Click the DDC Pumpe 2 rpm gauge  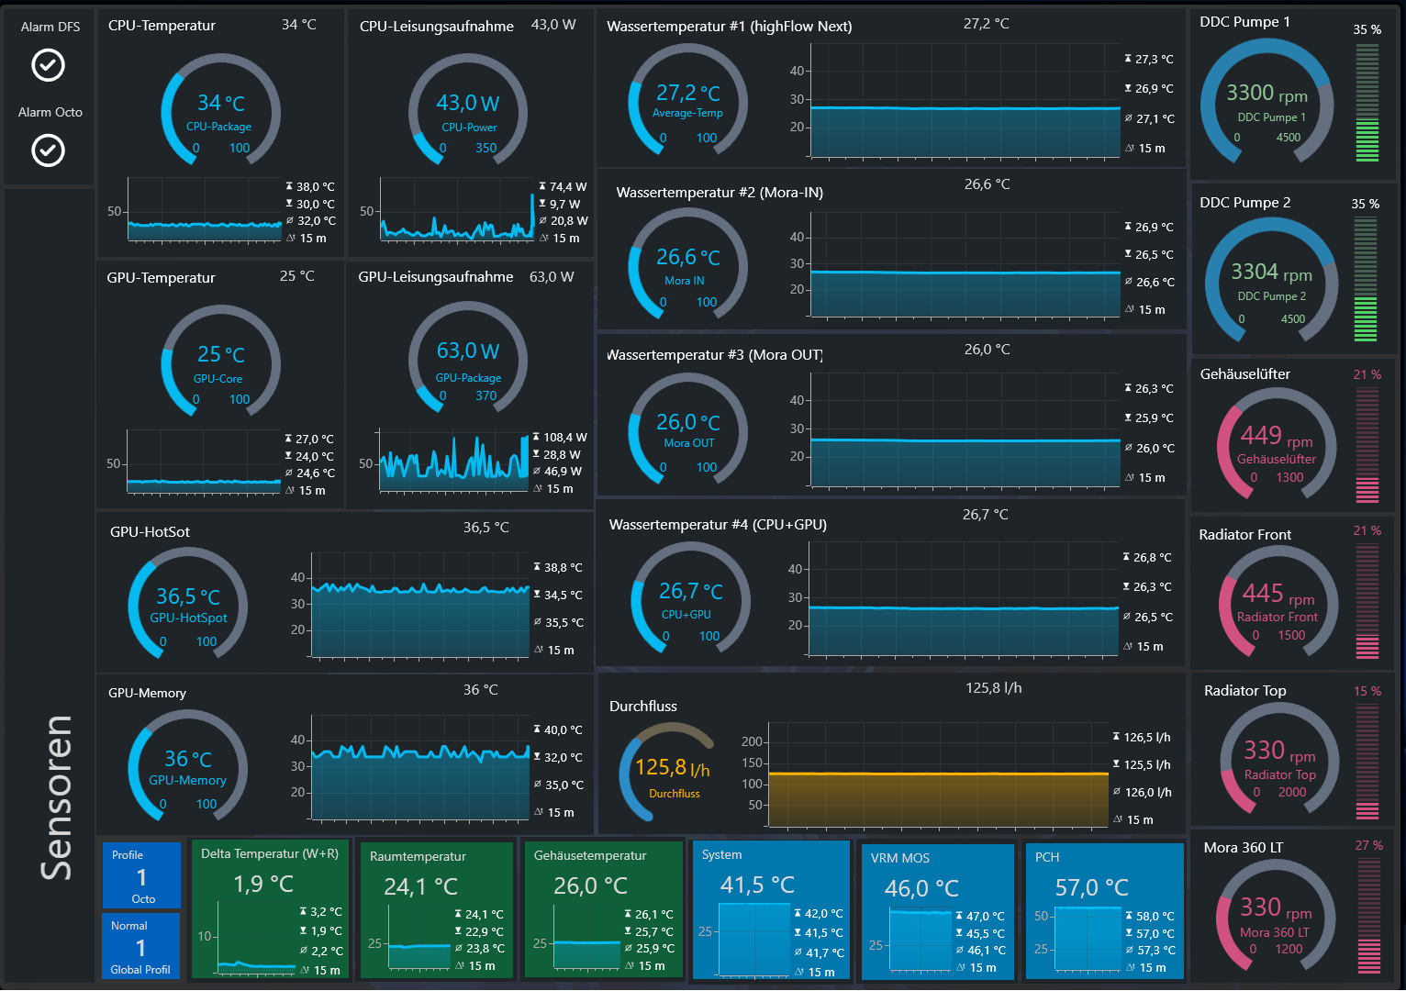(x=1272, y=280)
